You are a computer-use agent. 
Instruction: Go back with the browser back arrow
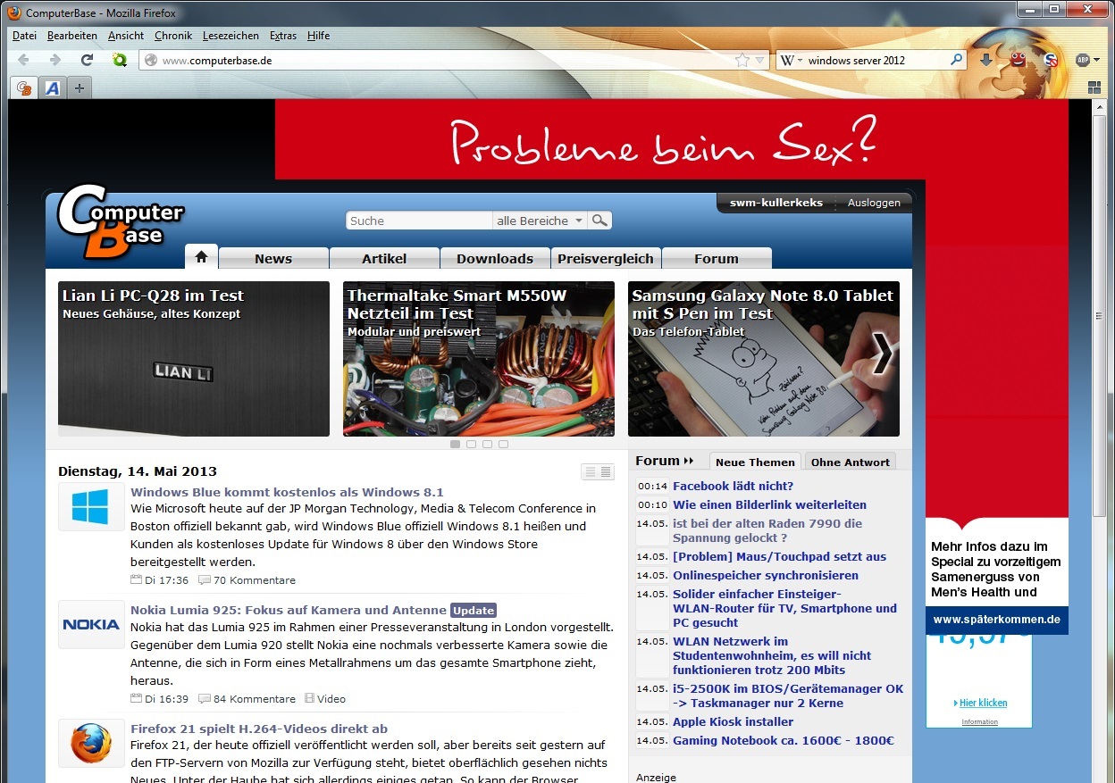23,60
